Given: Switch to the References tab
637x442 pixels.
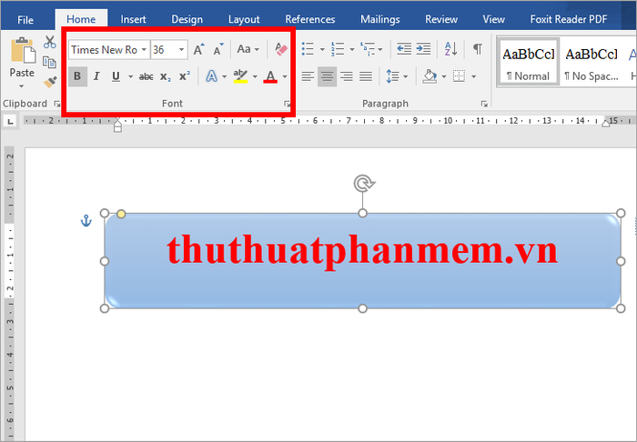Looking at the screenshot, I should [x=310, y=19].
